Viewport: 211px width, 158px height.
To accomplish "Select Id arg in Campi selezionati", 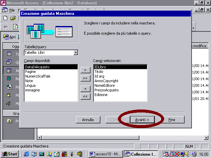I will [x=120, y=76].
